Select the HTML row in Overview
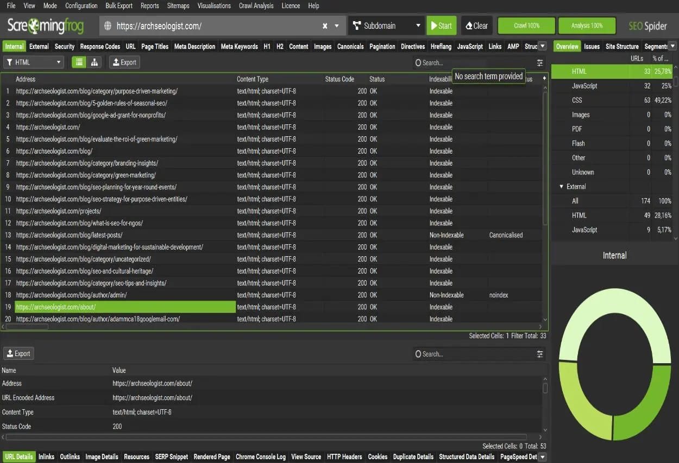 coord(612,72)
